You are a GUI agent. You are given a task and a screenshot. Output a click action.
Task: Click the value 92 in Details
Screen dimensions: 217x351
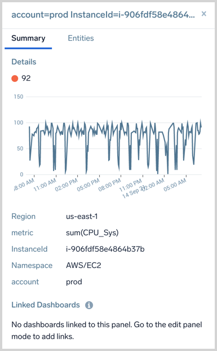coord(26,78)
